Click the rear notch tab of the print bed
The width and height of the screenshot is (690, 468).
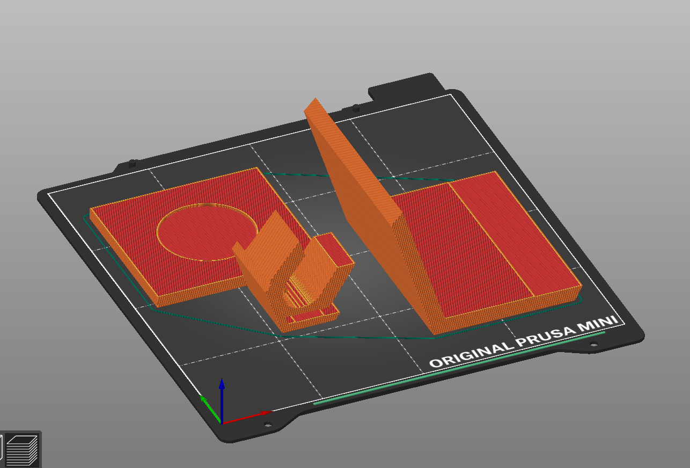coord(405,86)
